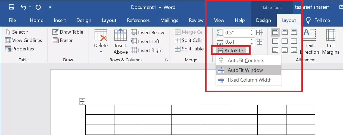Decrease the row height with down stepper
343x135 pixels.
click(x=252, y=35)
